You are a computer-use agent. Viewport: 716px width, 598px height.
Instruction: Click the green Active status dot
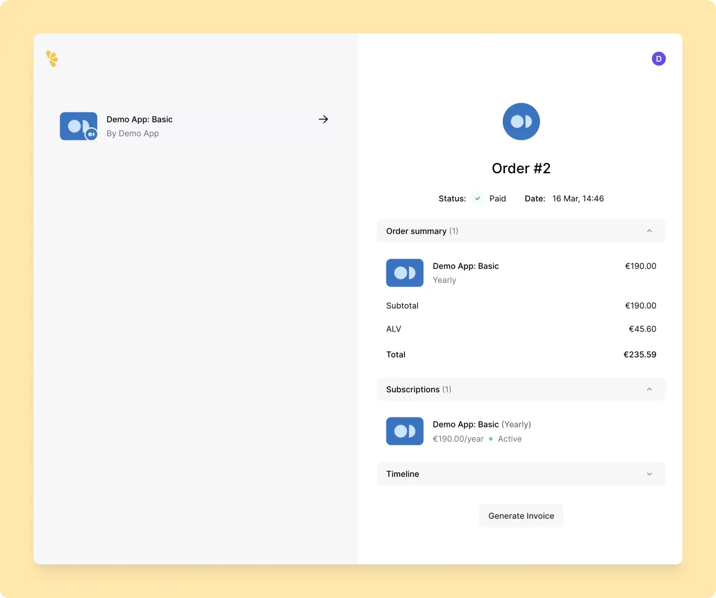pyautogui.click(x=491, y=439)
